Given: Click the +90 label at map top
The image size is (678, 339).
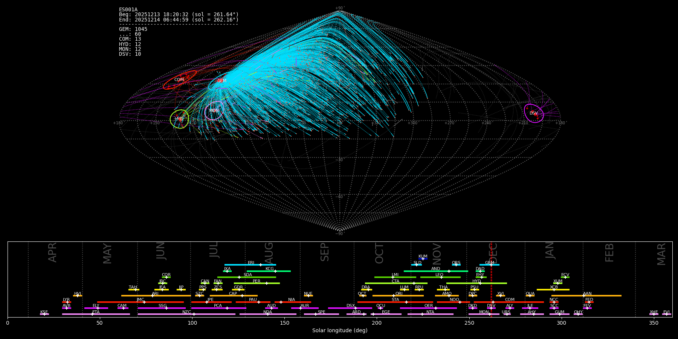Looking at the screenshot, I should 340,8.
